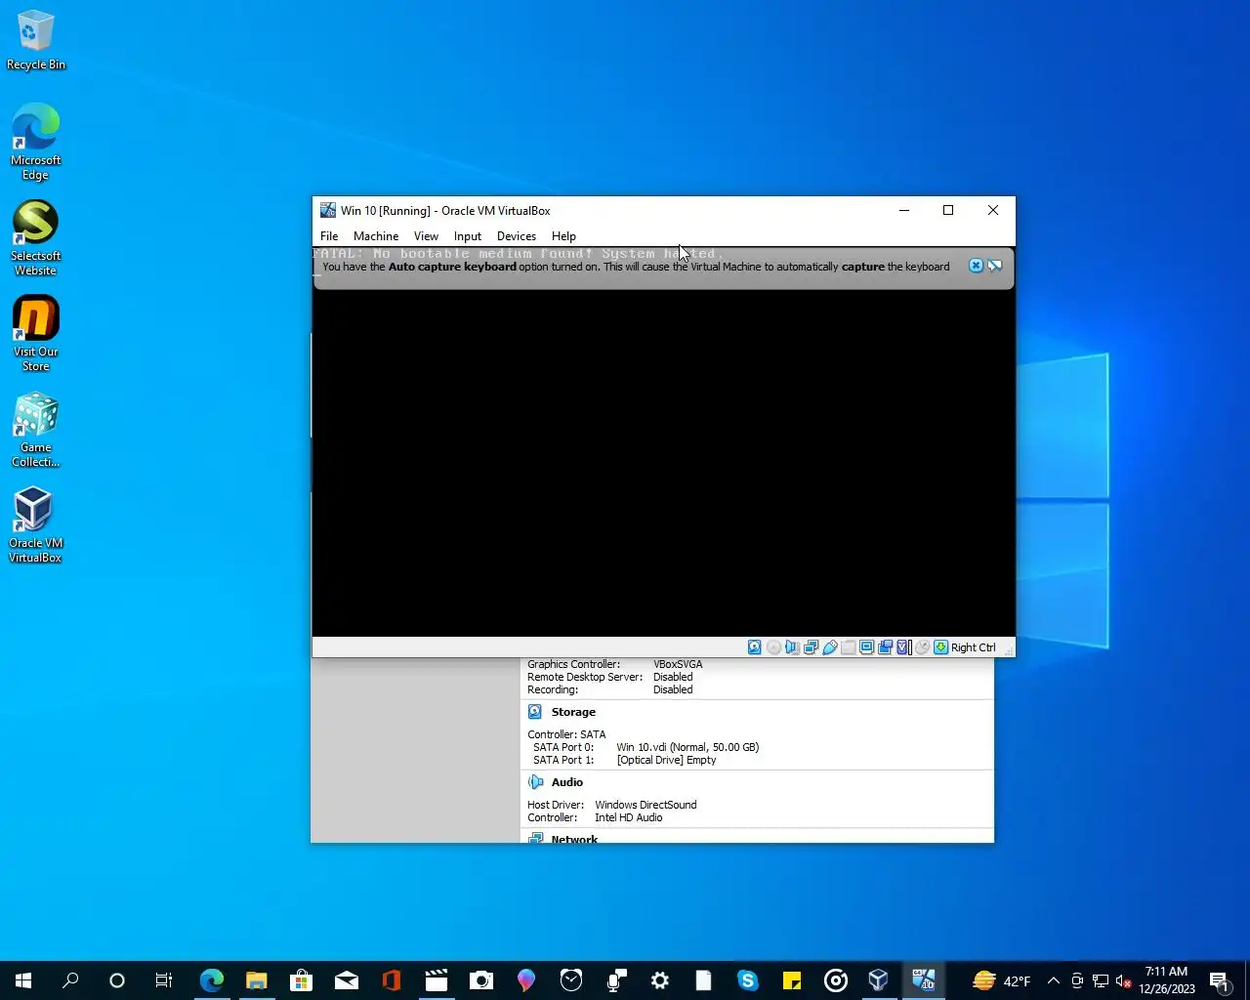
Task: Click 'Intel HD Audio' controller value
Action: pyautogui.click(x=629, y=817)
